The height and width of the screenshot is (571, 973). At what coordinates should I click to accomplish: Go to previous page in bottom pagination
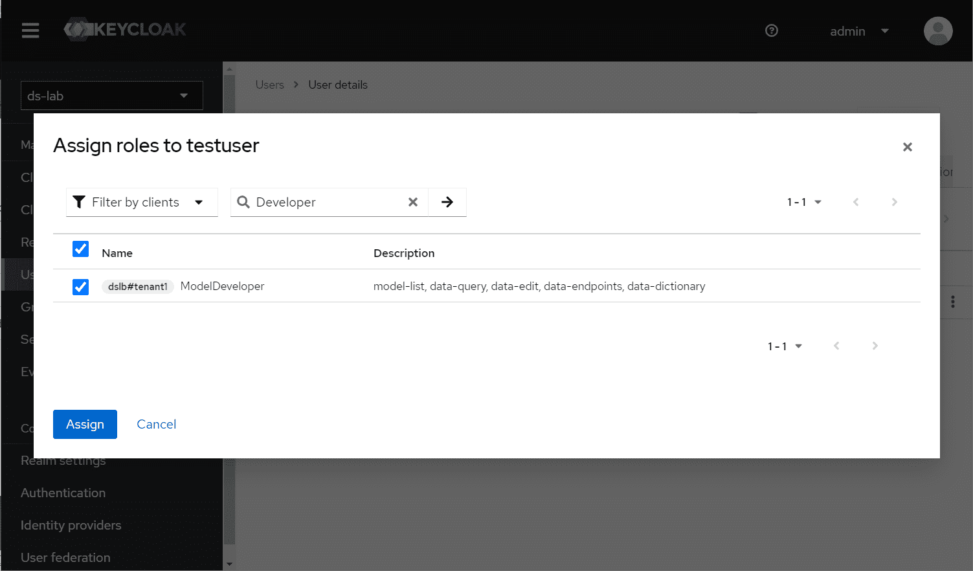click(836, 346)
